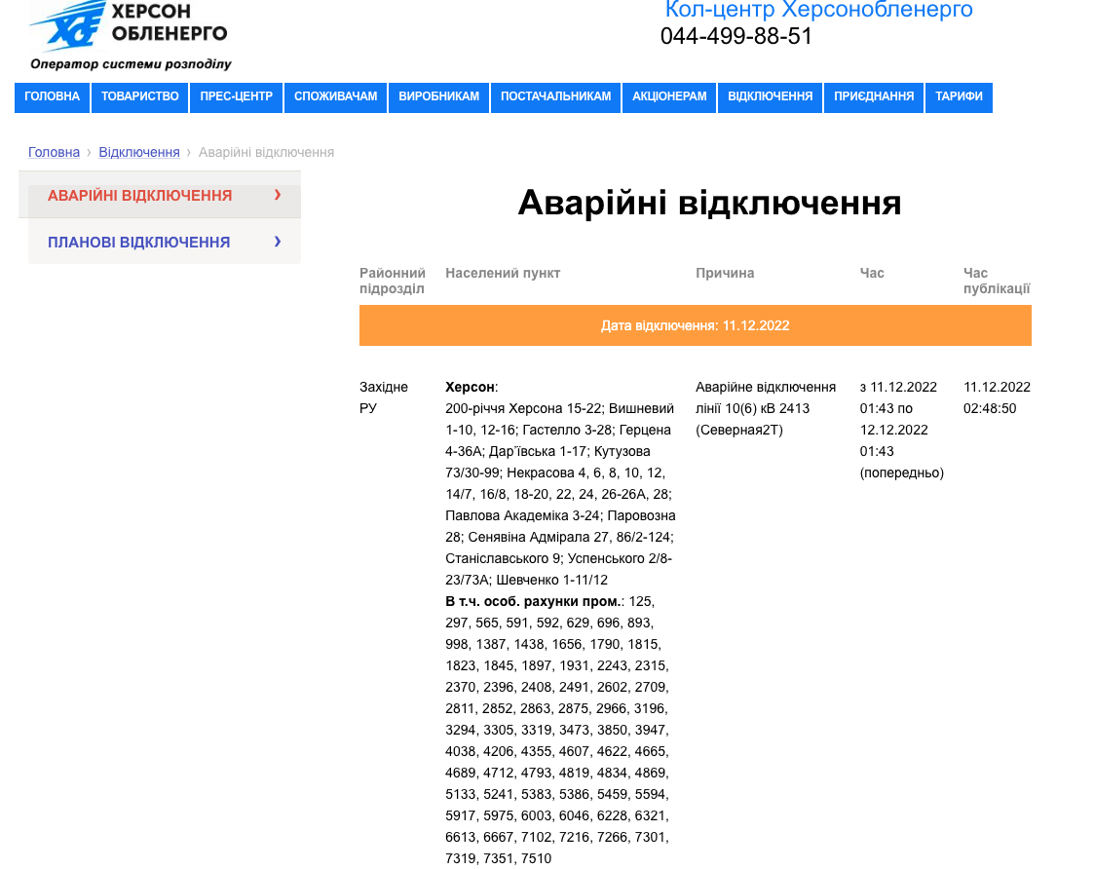Click the Кол-центр Херсонобленерго heading
Viewport: 1094px width, 869px height.
coord(818,11)
